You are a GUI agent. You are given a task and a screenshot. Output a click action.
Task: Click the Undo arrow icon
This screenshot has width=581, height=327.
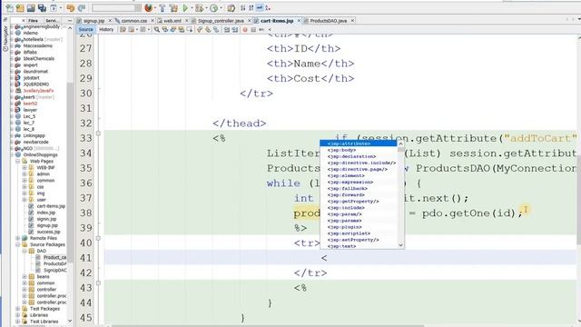[71, 8]
